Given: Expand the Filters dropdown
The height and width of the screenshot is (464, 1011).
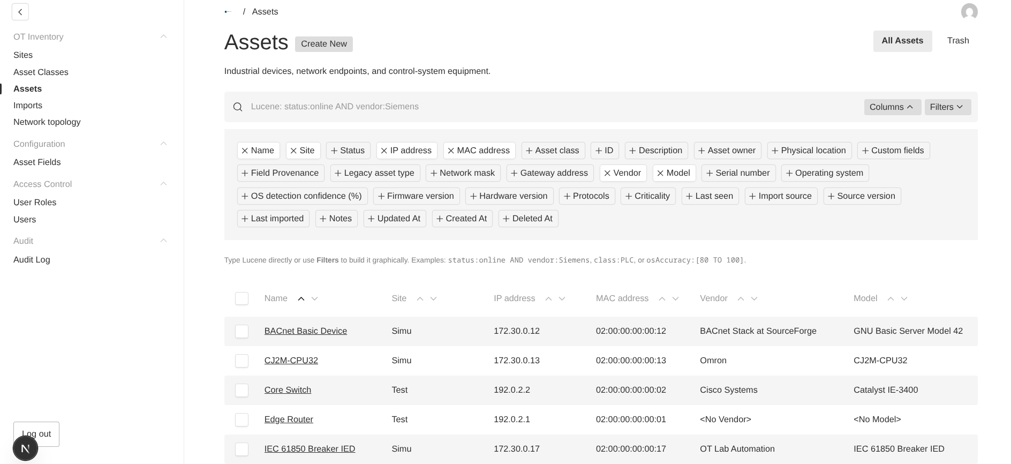Looking at the screenshot, I should pos(947,107).
